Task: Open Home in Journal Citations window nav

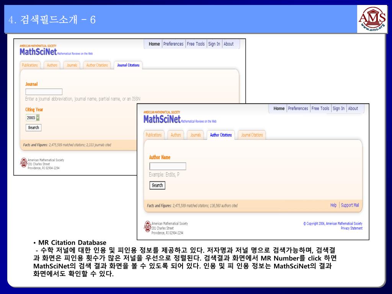Action: pyautogui.click(x=154, y=44)
